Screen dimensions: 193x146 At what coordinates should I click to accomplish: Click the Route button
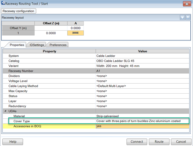(159, 142)
